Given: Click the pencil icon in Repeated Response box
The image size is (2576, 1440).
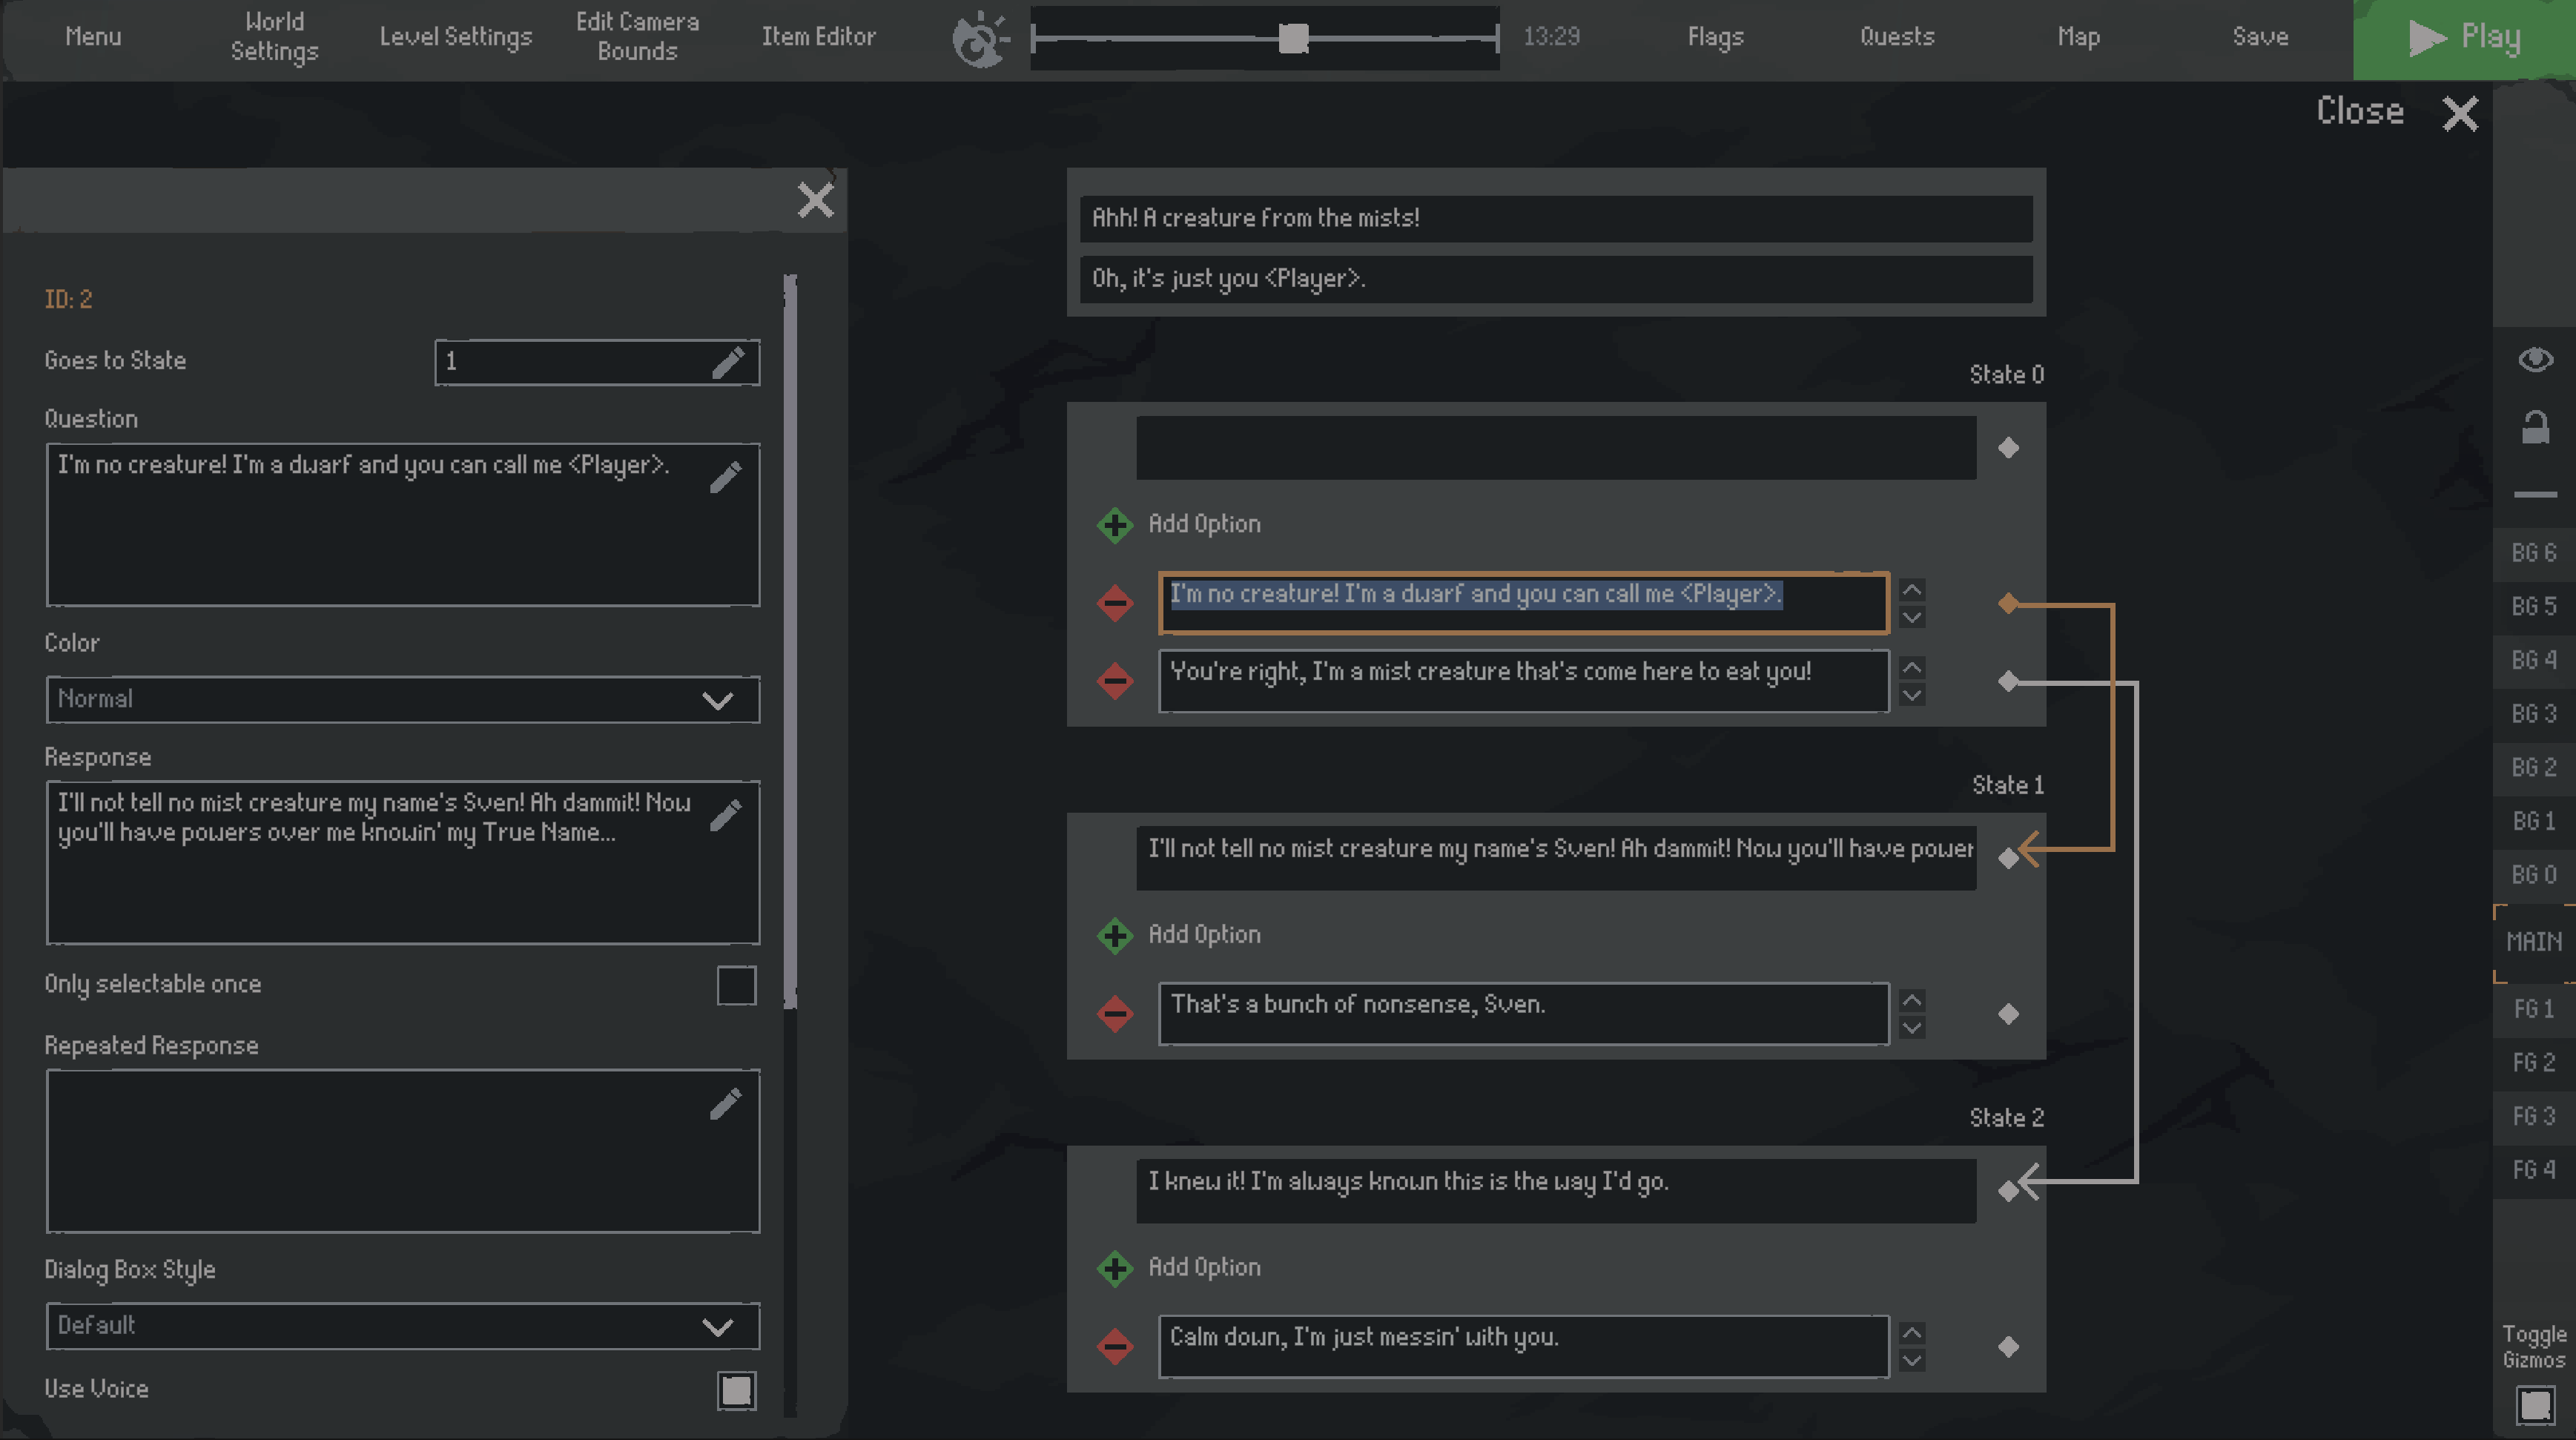Looking at the screenshot, I should coord(726,1103).
